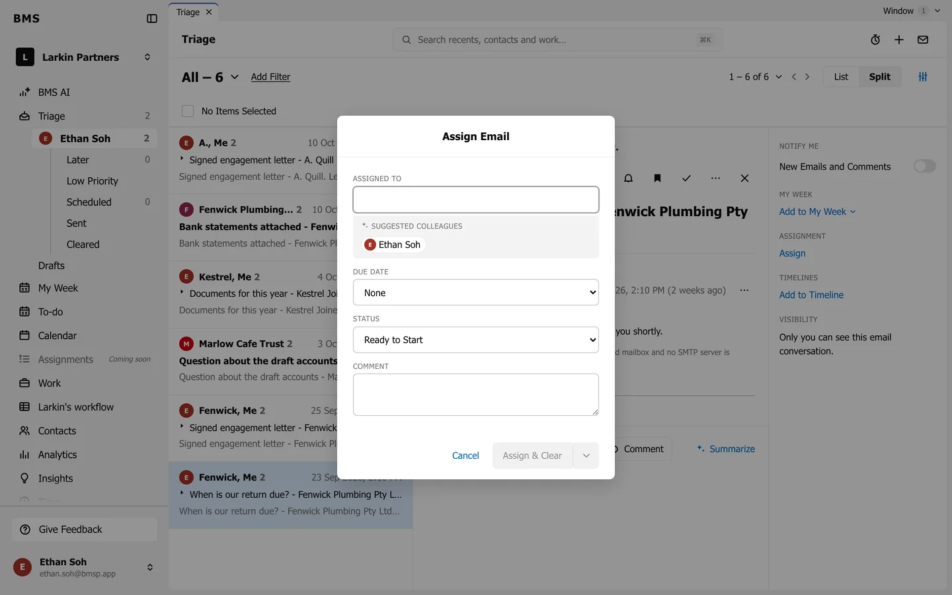Click the Summarize button
Viewport: 952px width, 595px height.
click(725, 449)
